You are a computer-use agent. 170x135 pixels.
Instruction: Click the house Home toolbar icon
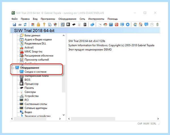point(141,24)
